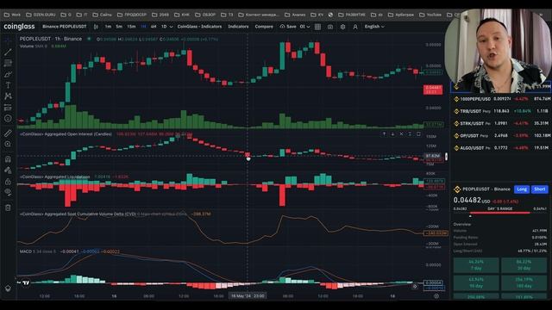Move Open Interest pane up
552x310 pixels.
[x=384, y=134]
